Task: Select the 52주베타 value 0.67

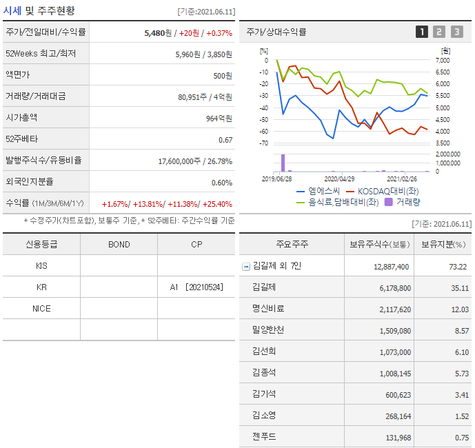Action: point(225,140)
